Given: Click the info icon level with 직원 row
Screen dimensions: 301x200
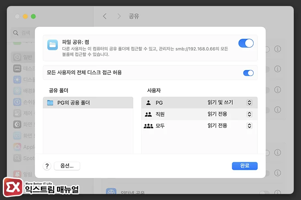Looking at the screenshot, I should coord(278,110).
